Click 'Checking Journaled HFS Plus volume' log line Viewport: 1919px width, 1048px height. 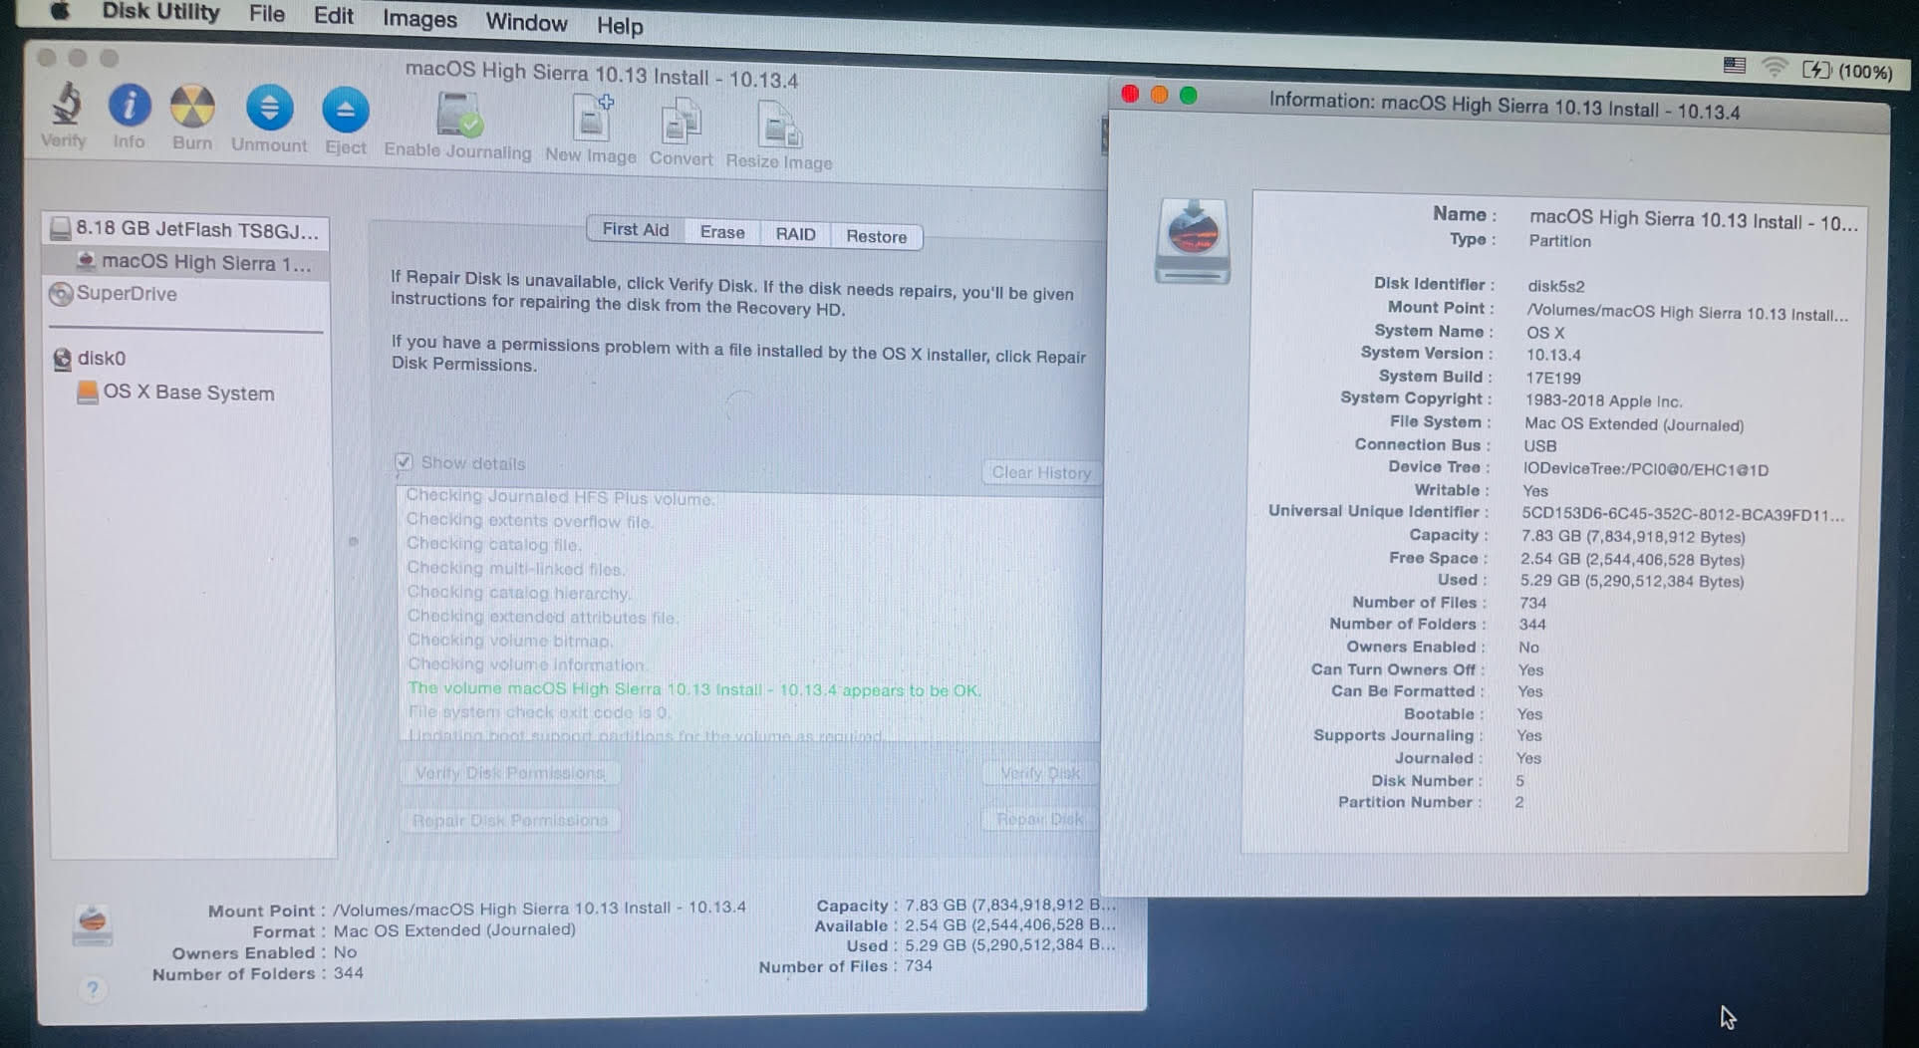[x=560, y=497]
